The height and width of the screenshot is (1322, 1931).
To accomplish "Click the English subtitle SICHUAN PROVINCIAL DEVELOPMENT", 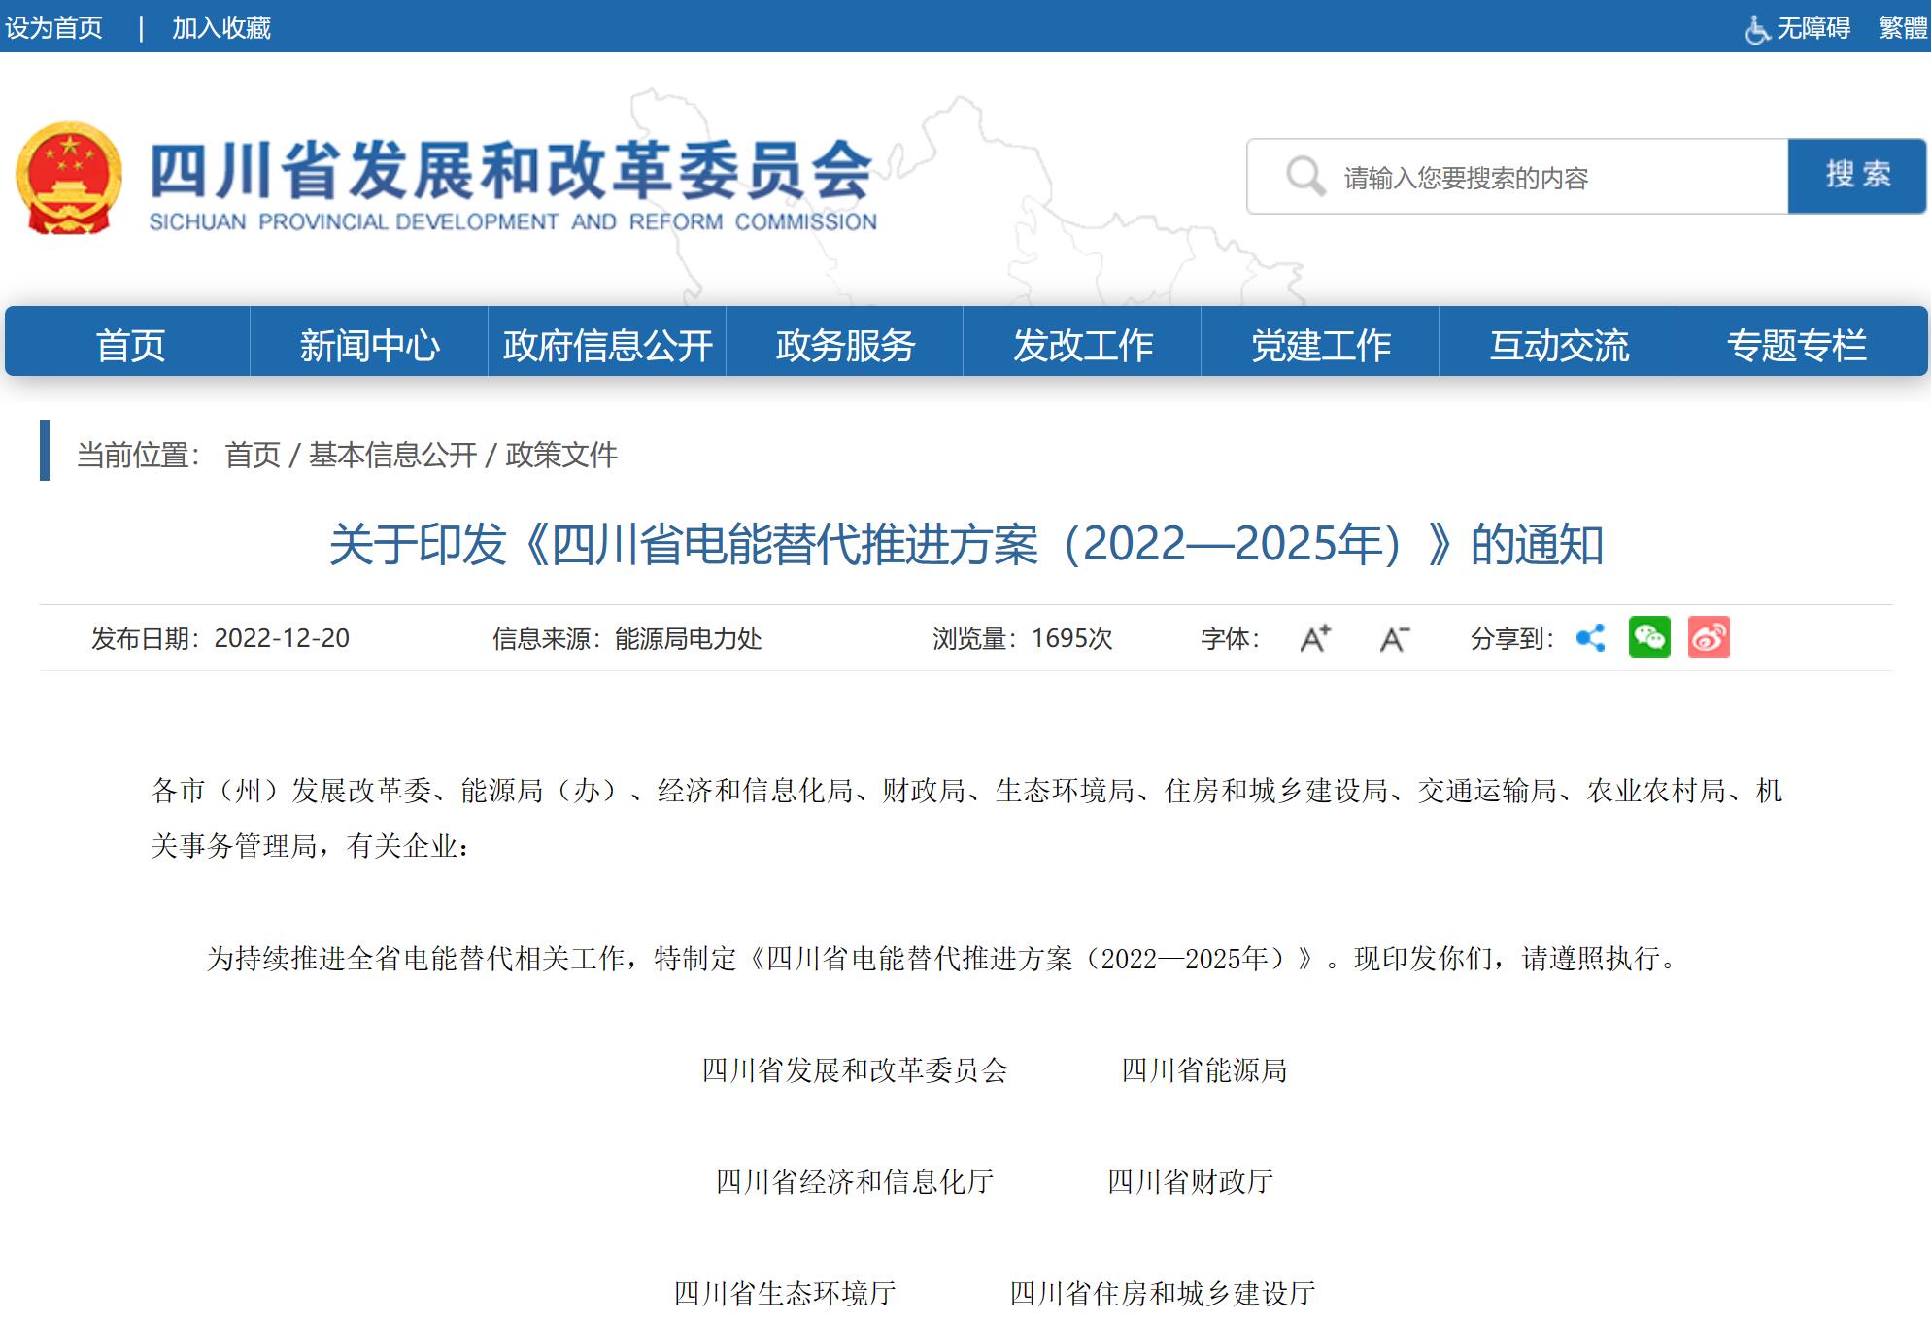I will (513, 222).
